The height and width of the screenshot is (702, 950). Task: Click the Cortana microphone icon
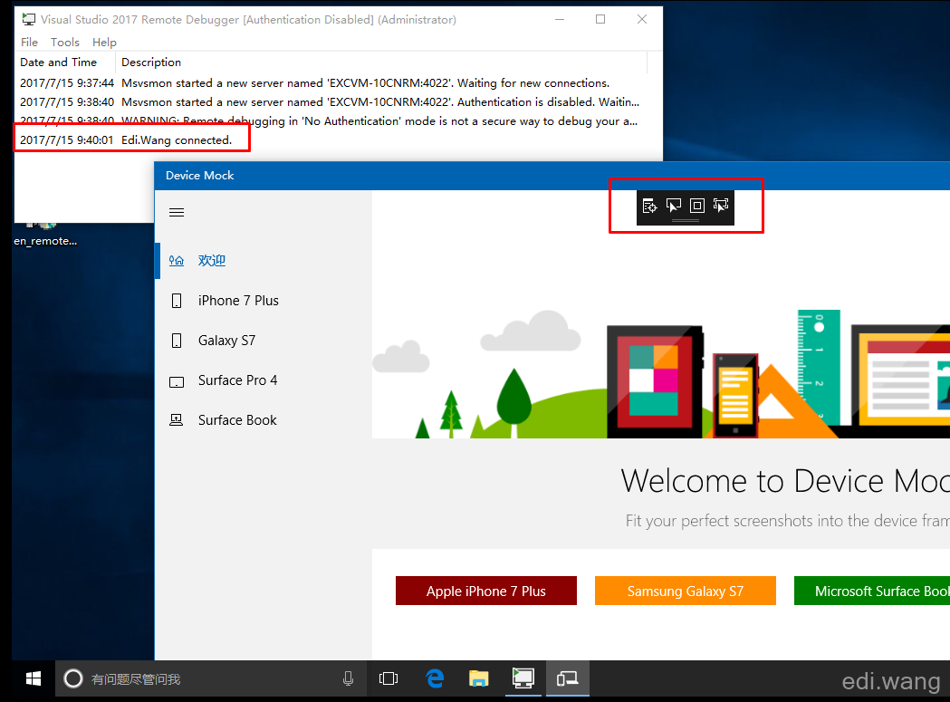pyautogui.click(x=349, y=679)
